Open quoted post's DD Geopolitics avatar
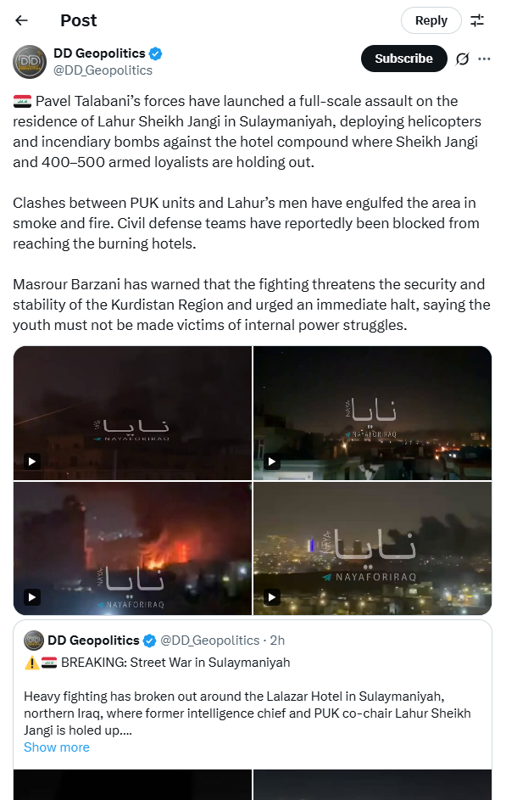Screen dimensions: 506x800 click(x=34, y=641)
